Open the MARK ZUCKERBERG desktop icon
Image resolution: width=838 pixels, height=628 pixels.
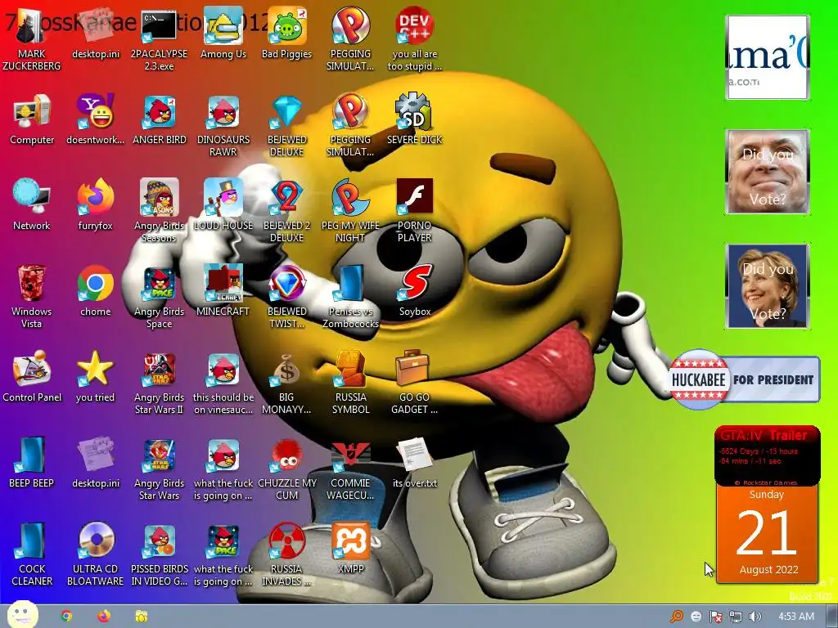pyautogui.click(x=32, y=38)
